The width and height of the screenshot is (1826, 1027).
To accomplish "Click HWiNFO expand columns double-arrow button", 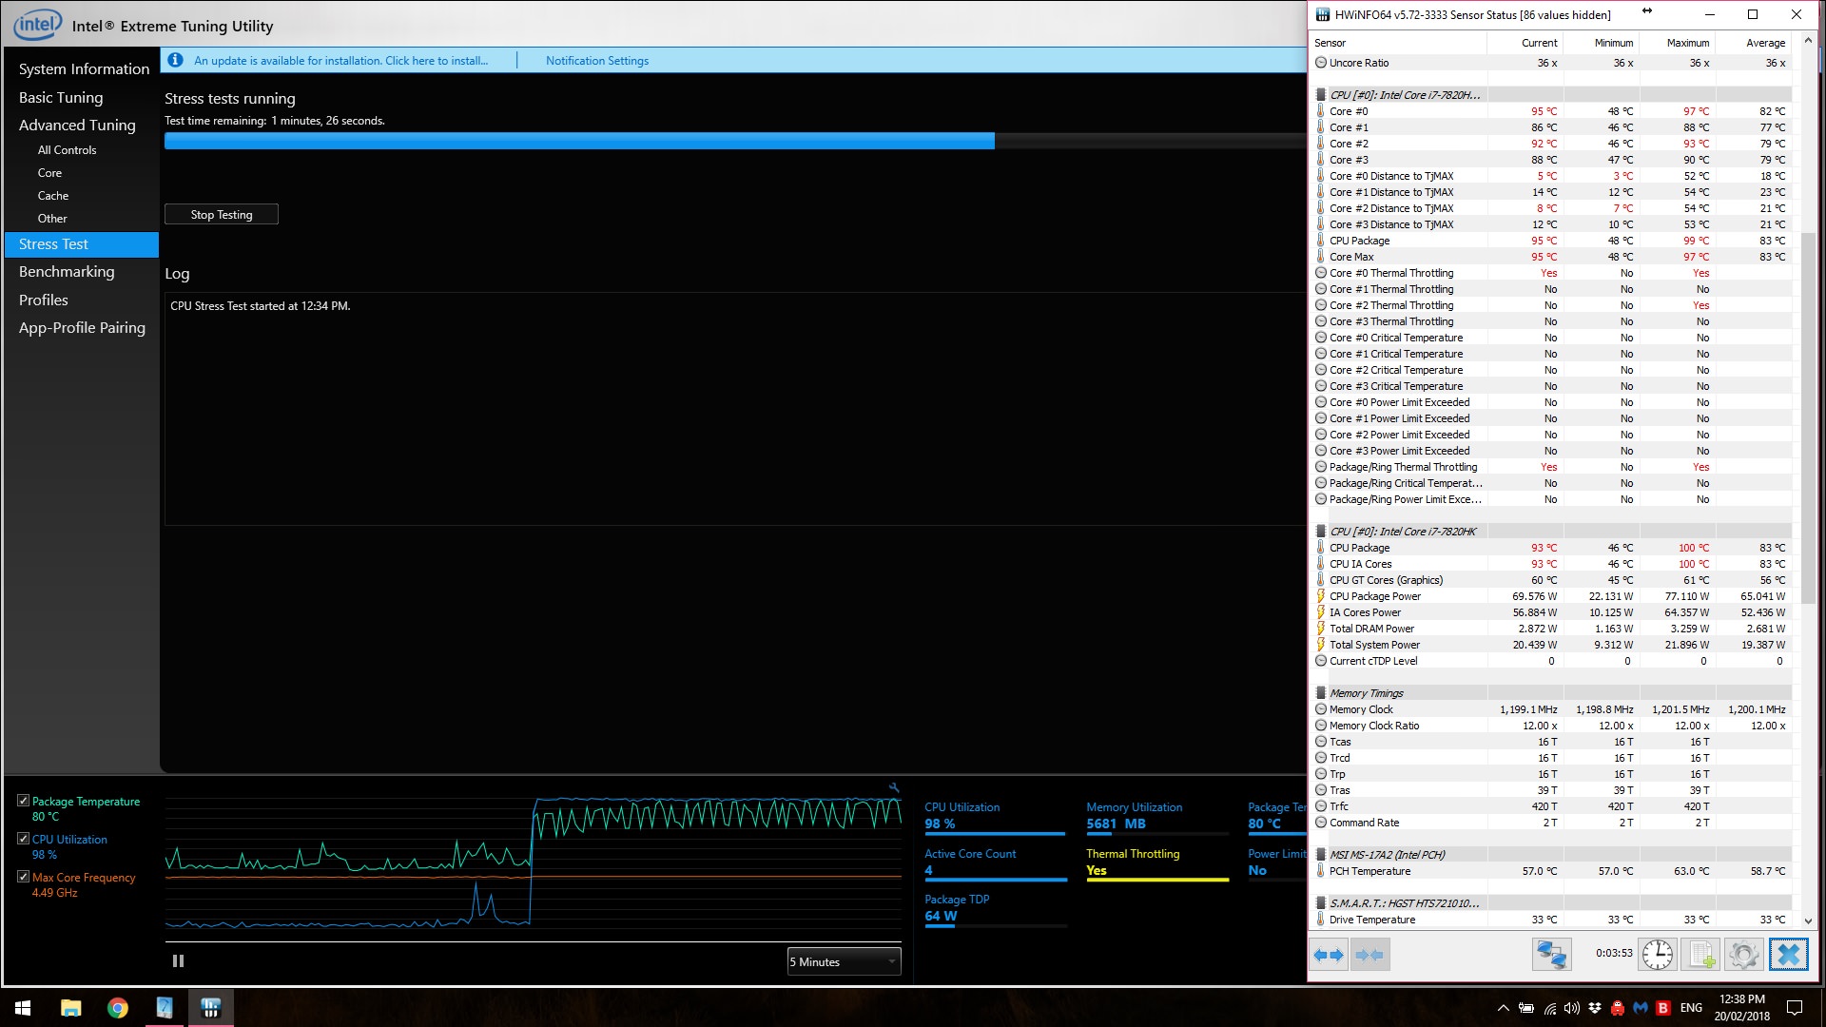I will click(x=1329, y=955).
